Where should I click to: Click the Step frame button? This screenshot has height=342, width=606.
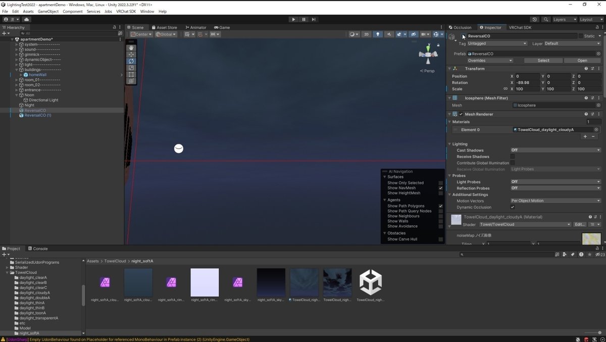point(314,19)
